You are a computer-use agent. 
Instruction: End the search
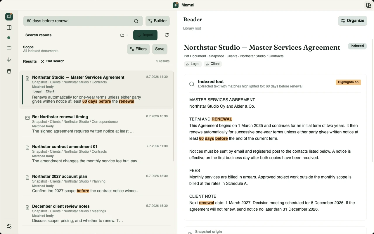53,61
